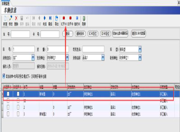Image resolution: width=180 pixels, height=132 pixels.
Task: Select the 车辆信息 window tab
Action: point(6,3)
